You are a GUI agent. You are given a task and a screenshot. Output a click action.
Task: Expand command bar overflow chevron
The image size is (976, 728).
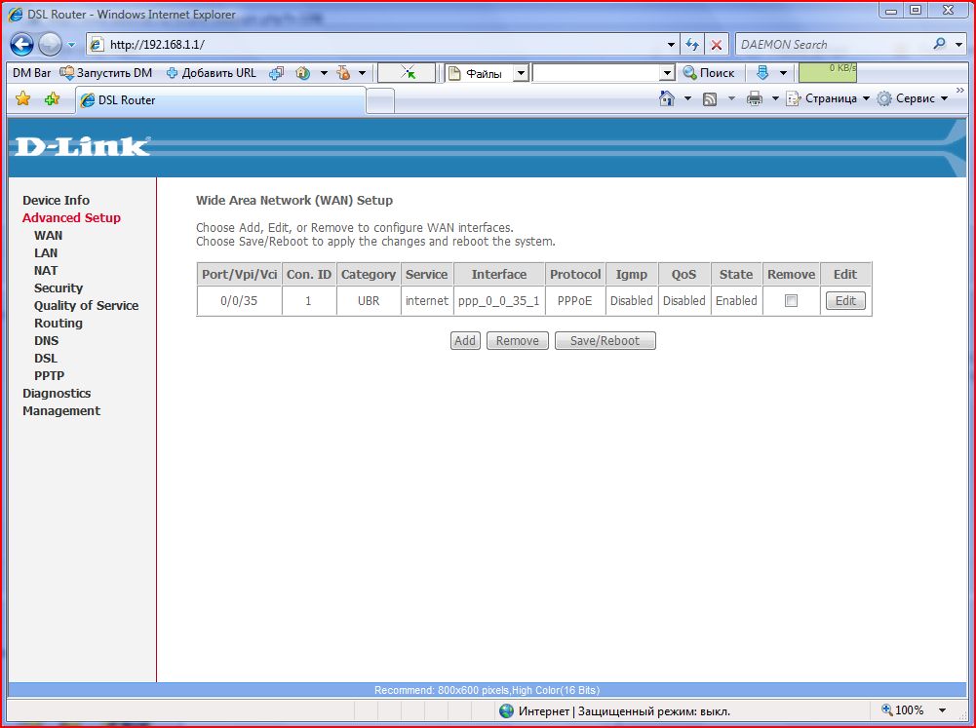click(x=959, y=91)
